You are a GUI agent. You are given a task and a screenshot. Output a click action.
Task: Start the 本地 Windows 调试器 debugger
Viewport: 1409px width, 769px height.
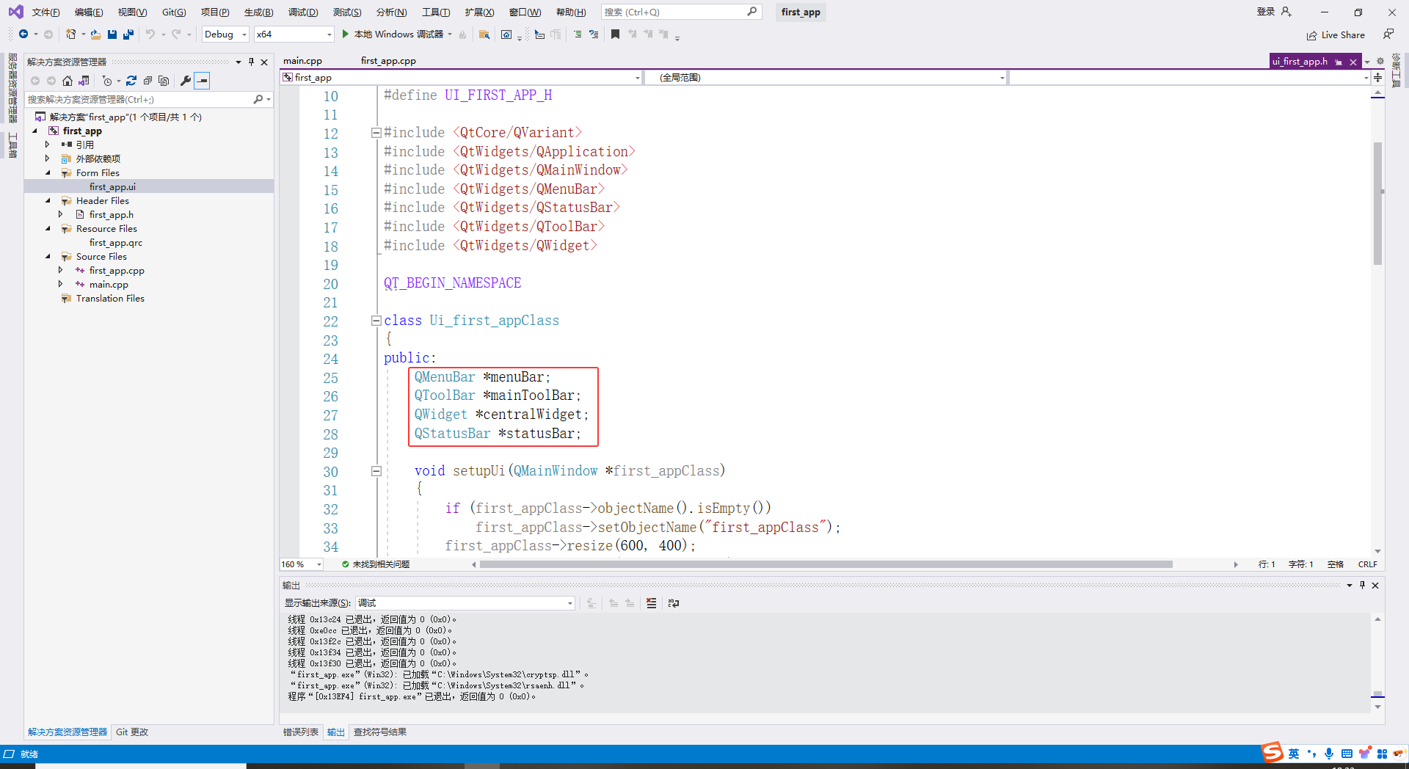tap(393, 34)
